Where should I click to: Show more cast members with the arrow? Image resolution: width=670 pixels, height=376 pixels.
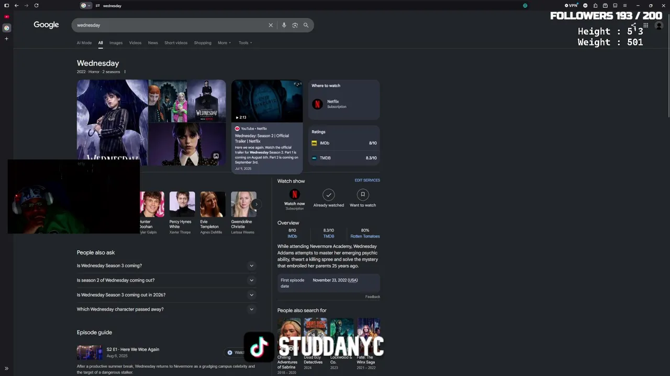tap(256, 204)
